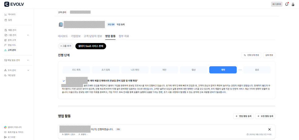The width and height of the screenshot is (299, 140).
Task: Open 셀데이 커뮤니티 Slack link
Action: (13, 127)
